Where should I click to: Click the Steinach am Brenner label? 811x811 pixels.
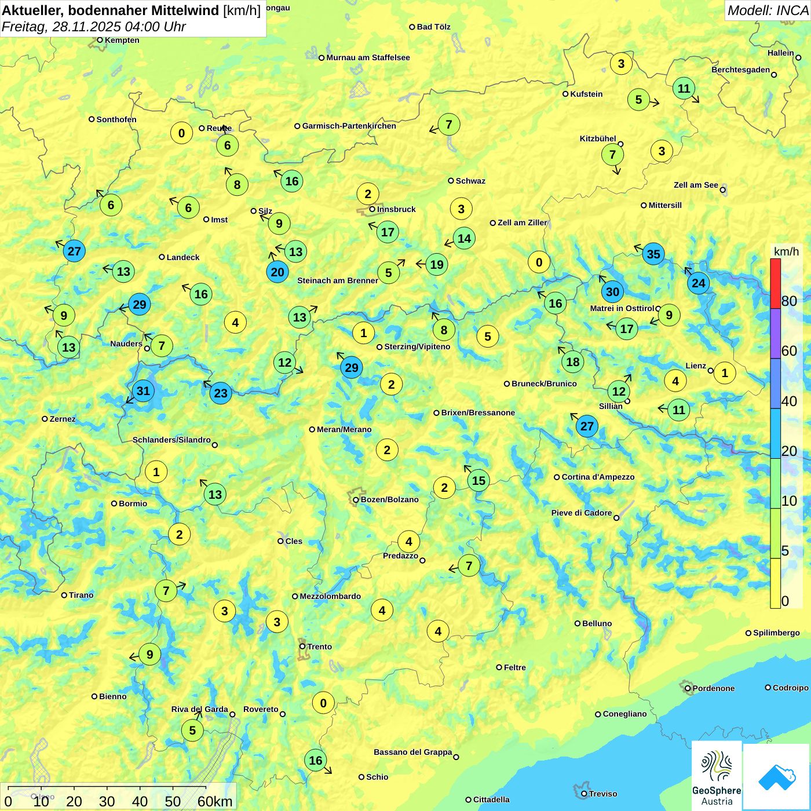[x=338, y=280]
